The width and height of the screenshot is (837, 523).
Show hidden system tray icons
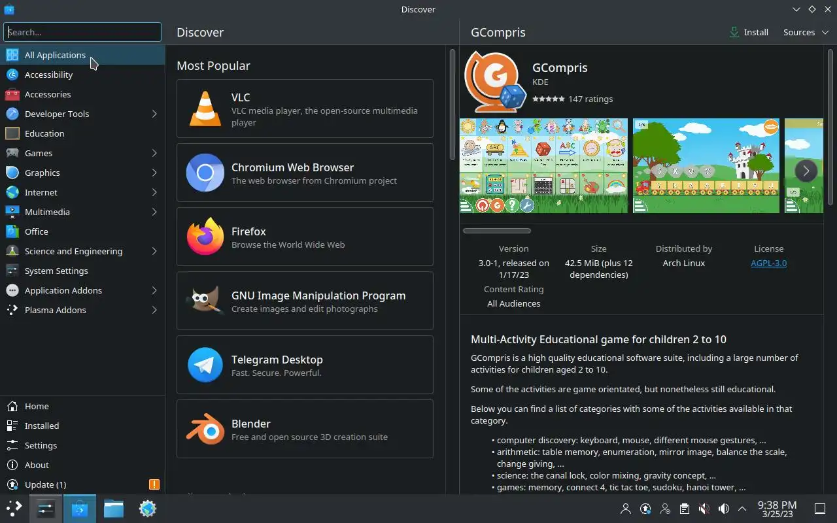[x=742, y=509]
